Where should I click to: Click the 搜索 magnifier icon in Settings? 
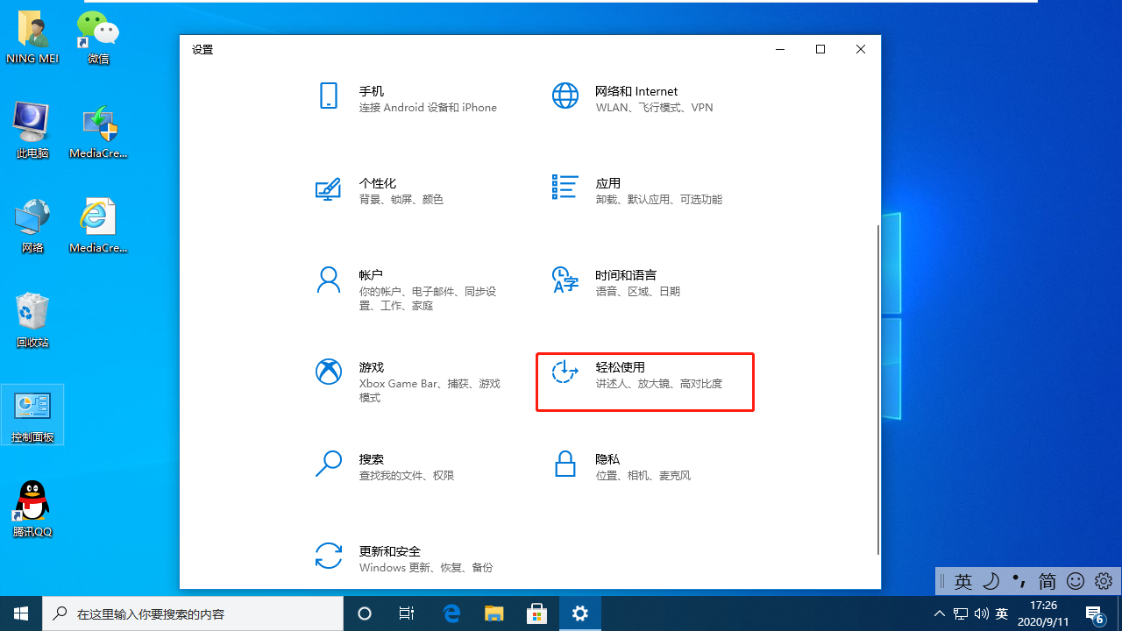point(328,463)
